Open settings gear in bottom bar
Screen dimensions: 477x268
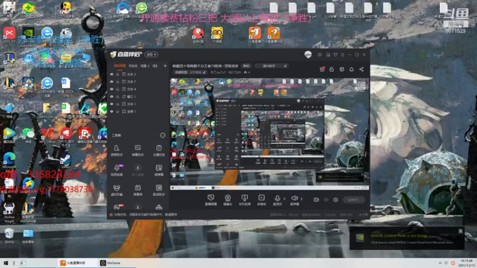(x=336, y=200)
